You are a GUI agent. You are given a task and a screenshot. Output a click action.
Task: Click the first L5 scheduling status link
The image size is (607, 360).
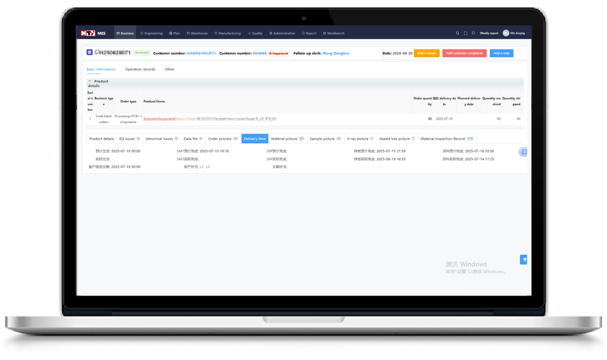pyautogui.click(x=201, y=167)
